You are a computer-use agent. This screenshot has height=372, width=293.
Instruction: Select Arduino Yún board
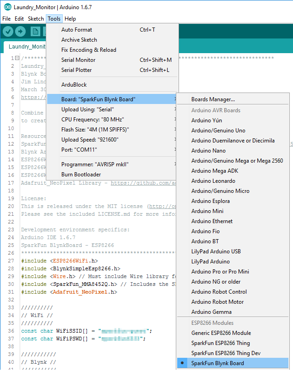coord(233,120)
